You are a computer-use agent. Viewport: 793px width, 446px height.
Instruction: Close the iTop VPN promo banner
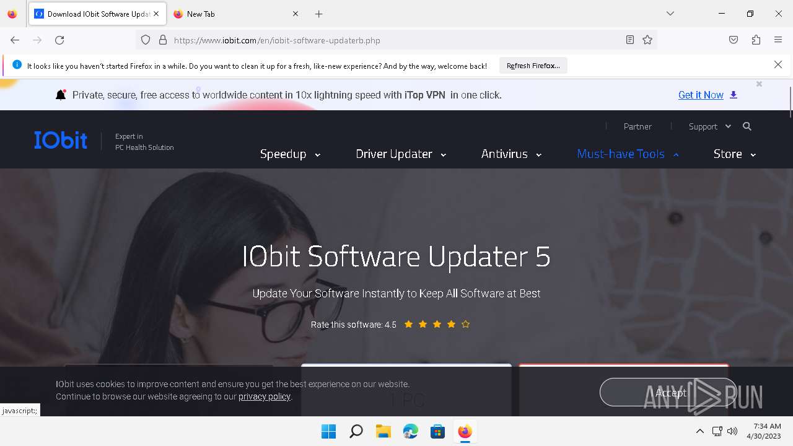tap(759, 84)
